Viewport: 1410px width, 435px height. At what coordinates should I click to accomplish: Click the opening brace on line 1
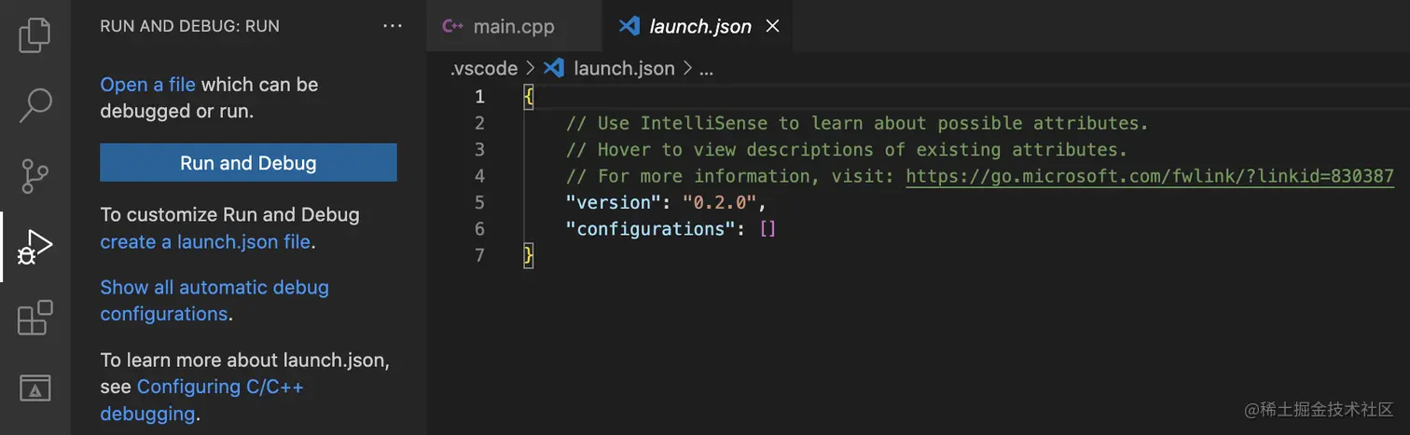(x=529, y=97)
